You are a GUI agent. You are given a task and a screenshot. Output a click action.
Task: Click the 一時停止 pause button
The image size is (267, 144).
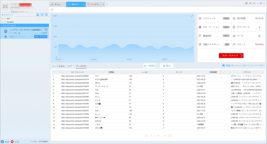(x=150, y=66)
